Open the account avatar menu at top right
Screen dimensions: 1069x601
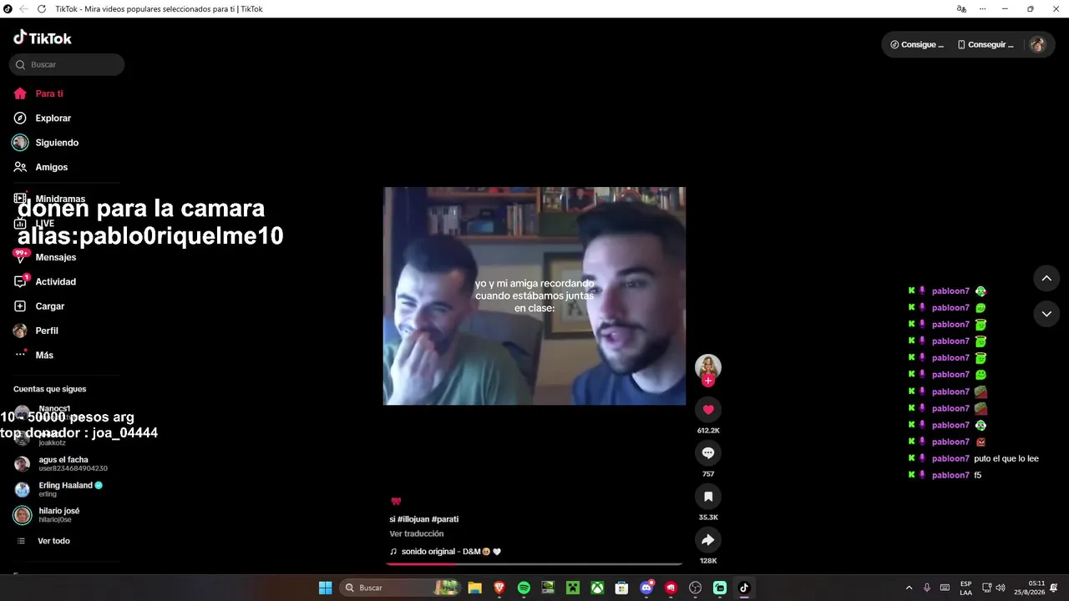1037,44
